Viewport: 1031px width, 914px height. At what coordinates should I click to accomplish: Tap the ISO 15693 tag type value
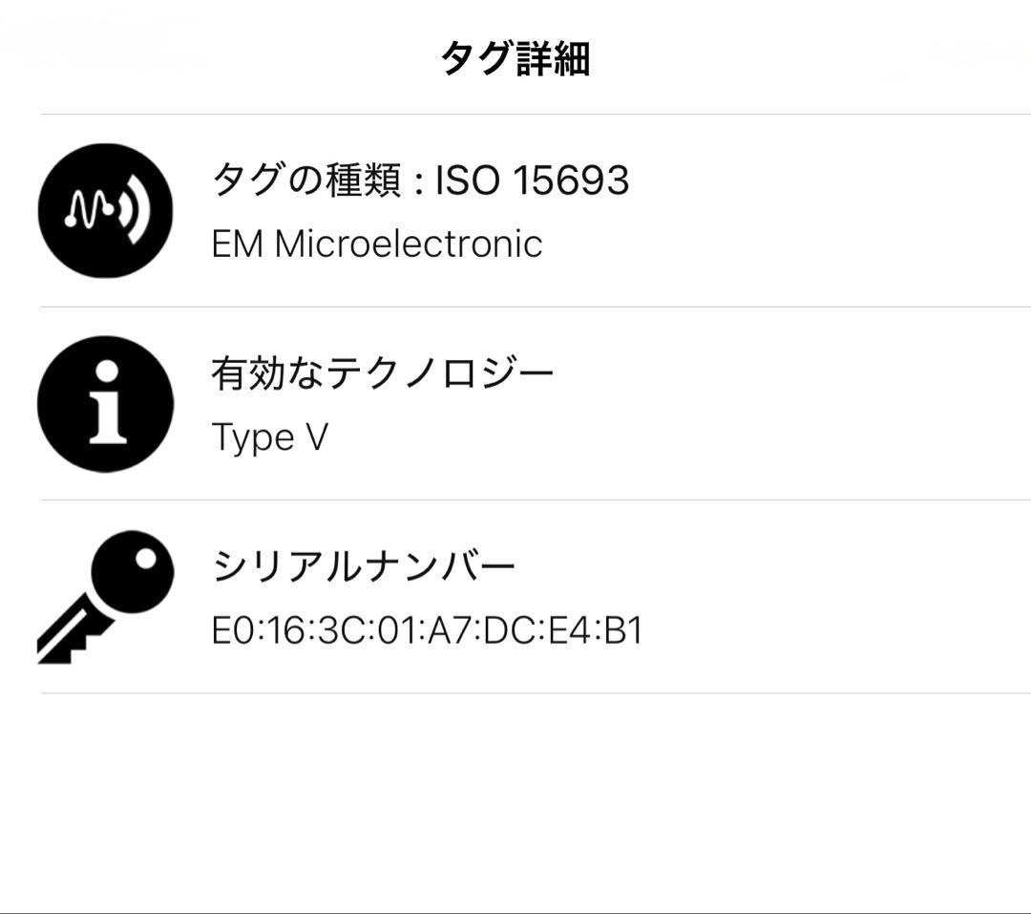coord(532,180)
